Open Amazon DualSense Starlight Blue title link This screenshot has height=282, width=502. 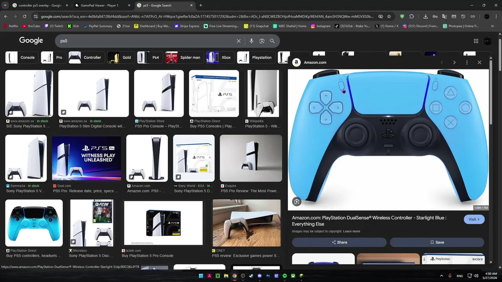click(369, 221)
